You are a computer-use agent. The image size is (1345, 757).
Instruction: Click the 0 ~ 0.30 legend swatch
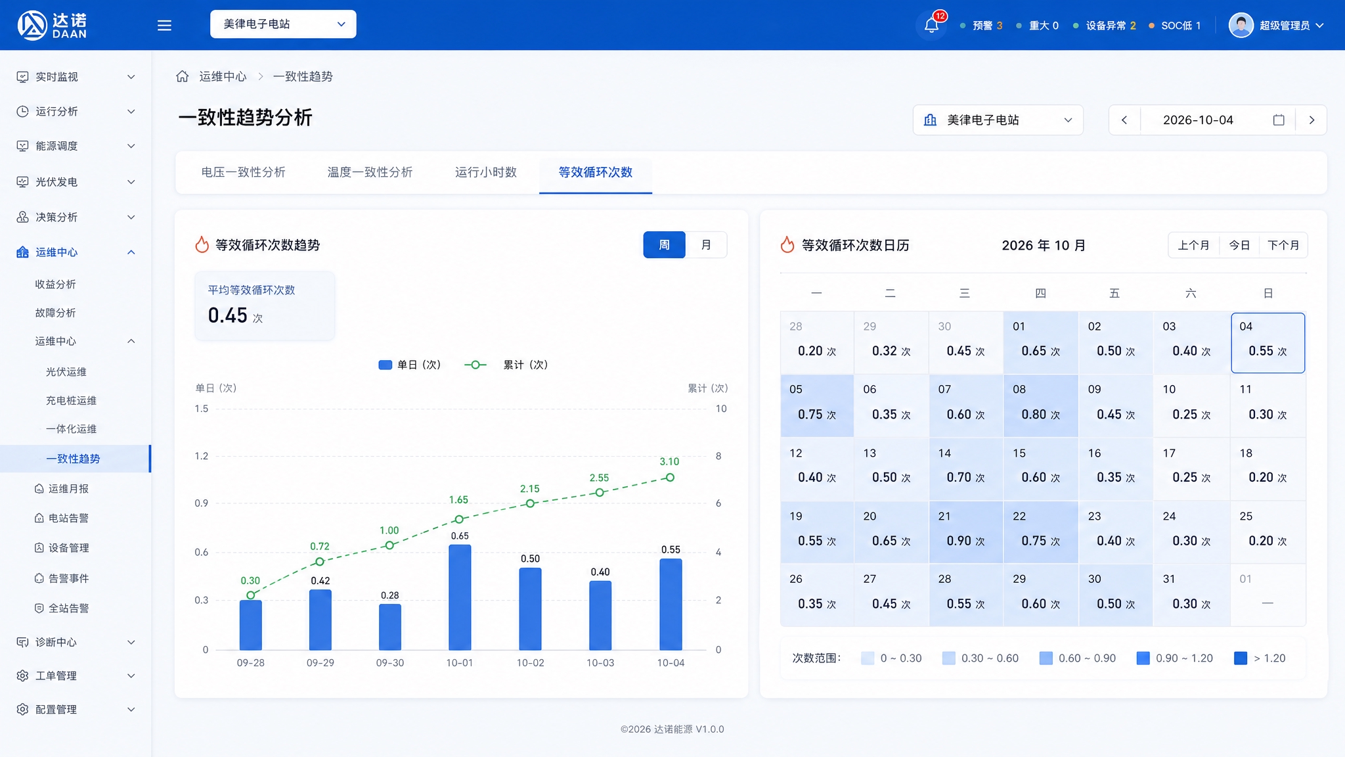click(x=868, y=658)
